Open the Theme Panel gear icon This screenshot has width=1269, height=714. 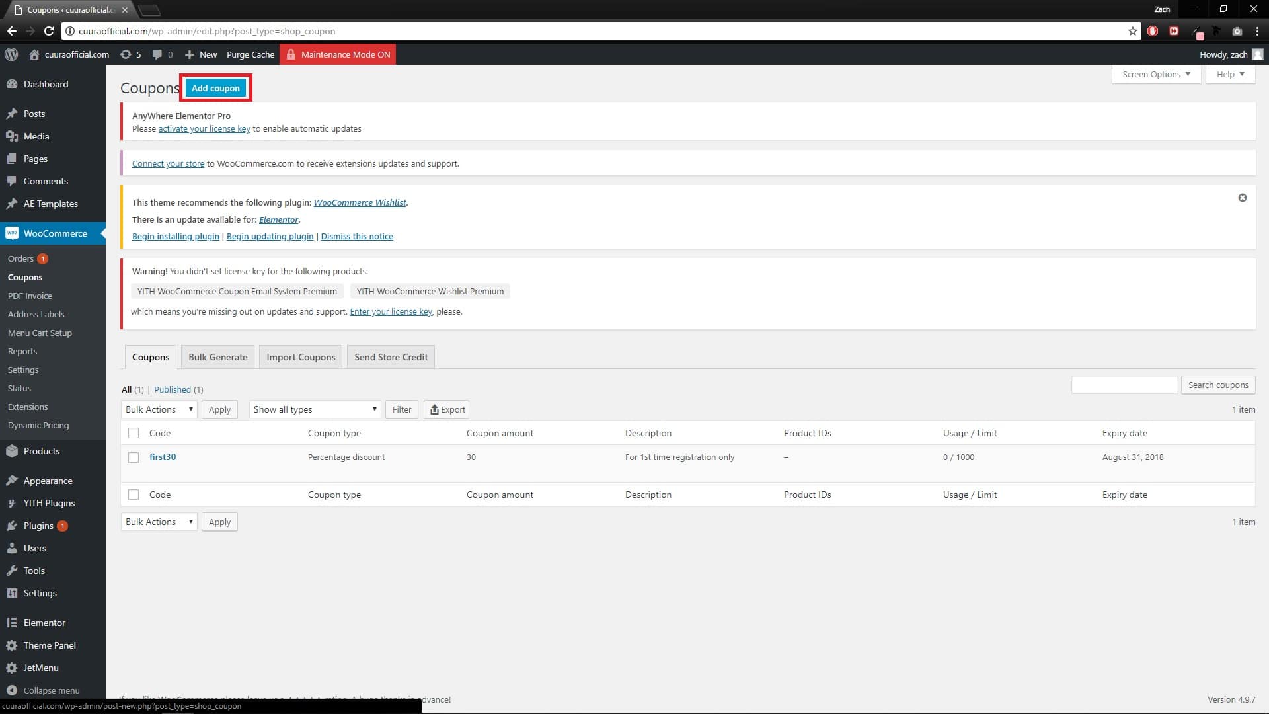12,645
